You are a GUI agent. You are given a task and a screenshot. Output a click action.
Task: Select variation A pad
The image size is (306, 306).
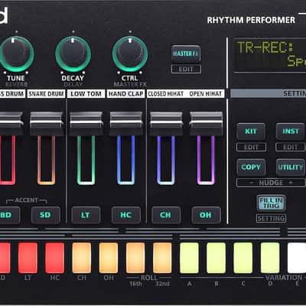[x=190, y=258]
